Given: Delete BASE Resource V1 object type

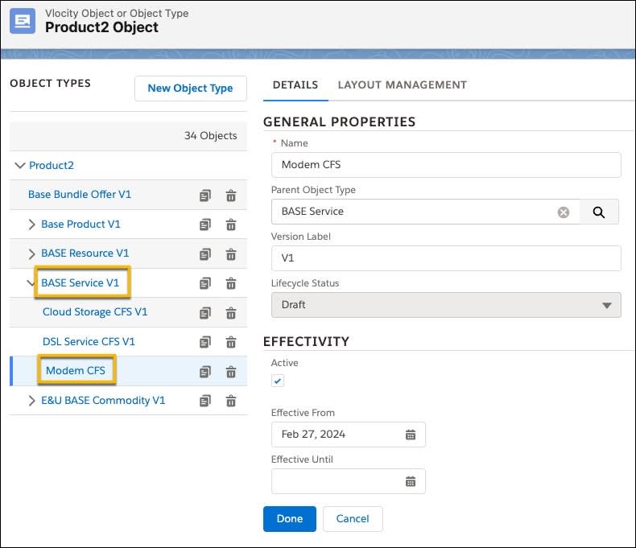Looking at the screenshot, I should click(231, 254).
